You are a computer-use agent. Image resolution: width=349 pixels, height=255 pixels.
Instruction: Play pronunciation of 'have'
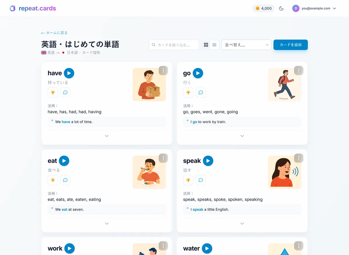tap(69, 73)
